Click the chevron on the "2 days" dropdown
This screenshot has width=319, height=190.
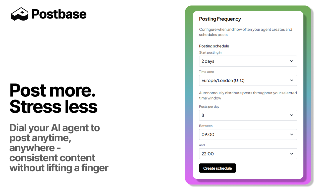pos(291,61)
